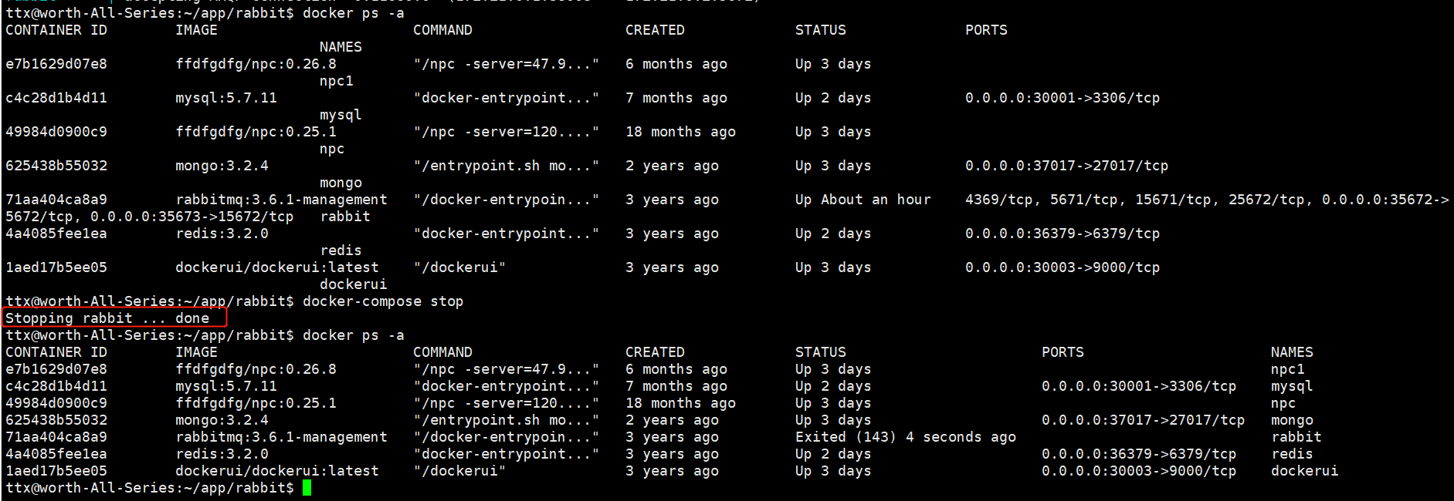1454x501 pixels.
Task: Click '6 months ago' in the first listing
Action: coord(676,64)
